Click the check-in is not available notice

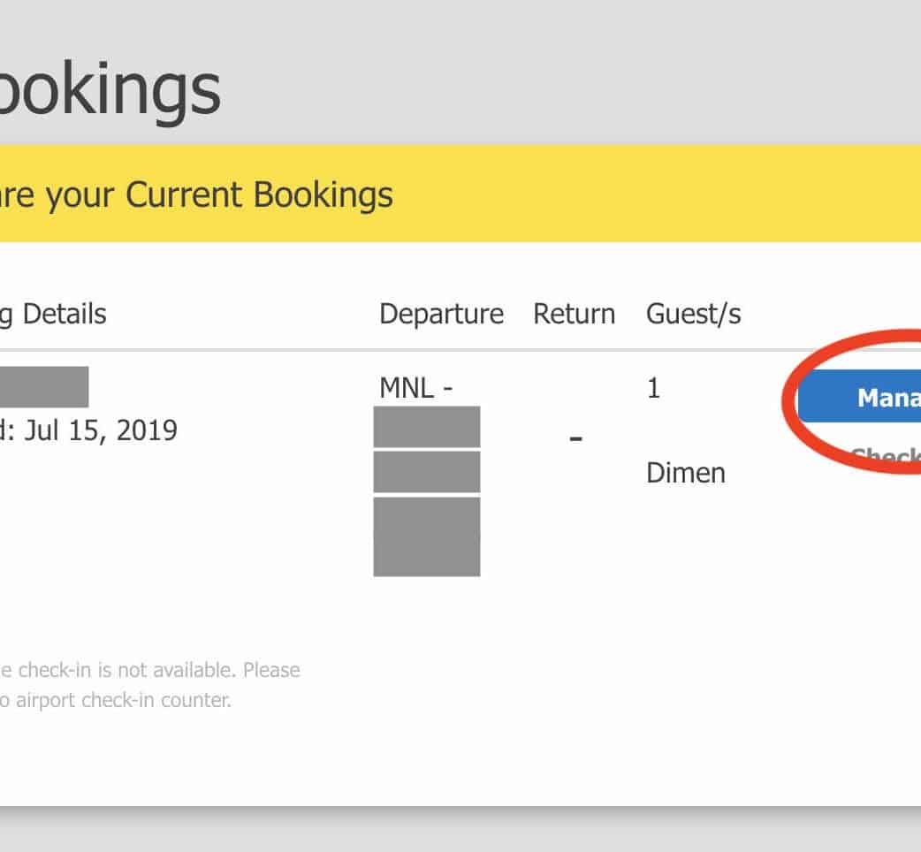tap(150, 670)
